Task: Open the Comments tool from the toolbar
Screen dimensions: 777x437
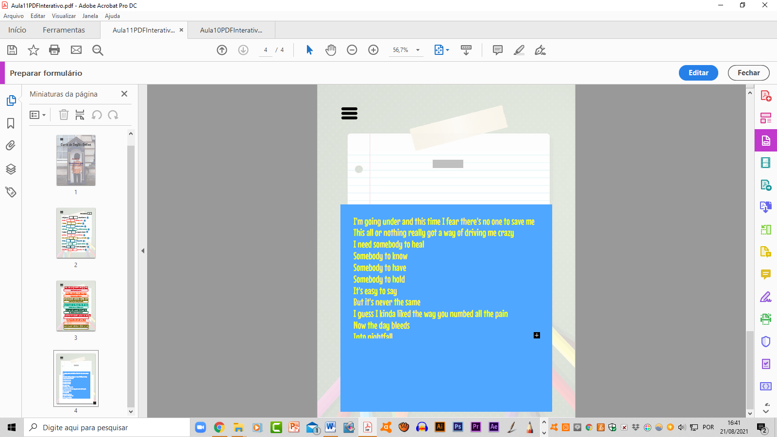Action: (497, 50)
